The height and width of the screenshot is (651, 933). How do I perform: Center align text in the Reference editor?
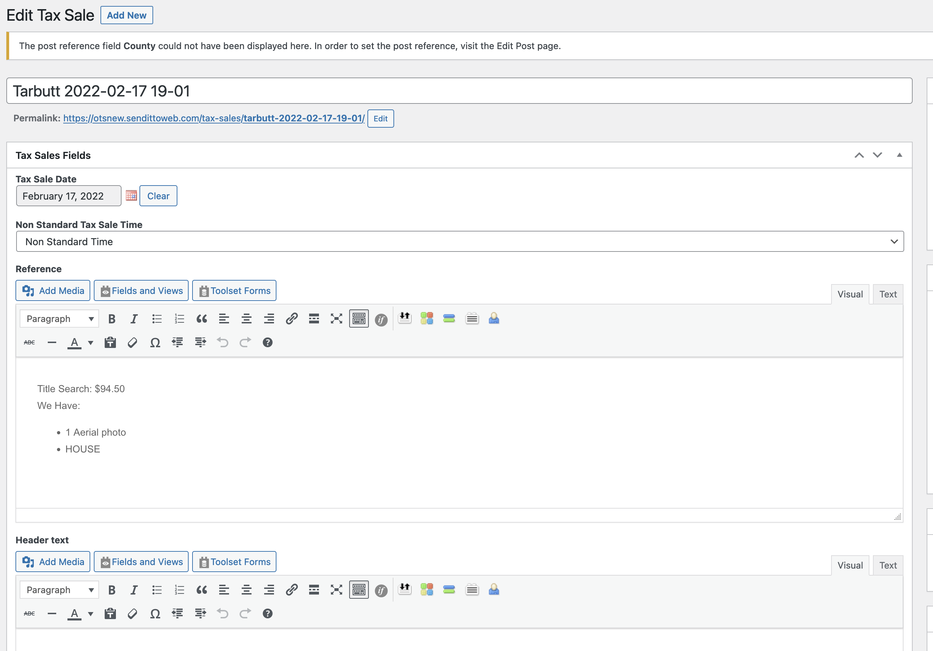pos(246,319)
